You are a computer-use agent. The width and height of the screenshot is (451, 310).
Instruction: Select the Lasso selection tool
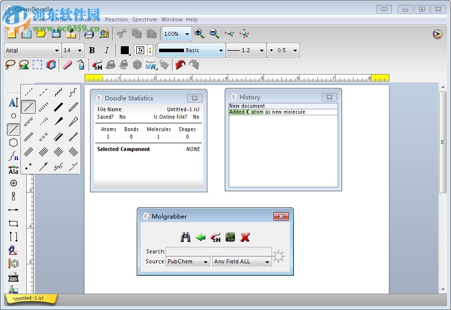(10, 65)
